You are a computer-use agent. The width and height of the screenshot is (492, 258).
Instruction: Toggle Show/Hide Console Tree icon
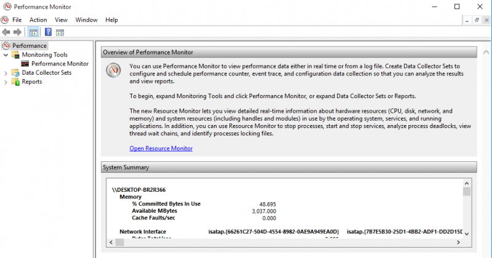point(33,32)
